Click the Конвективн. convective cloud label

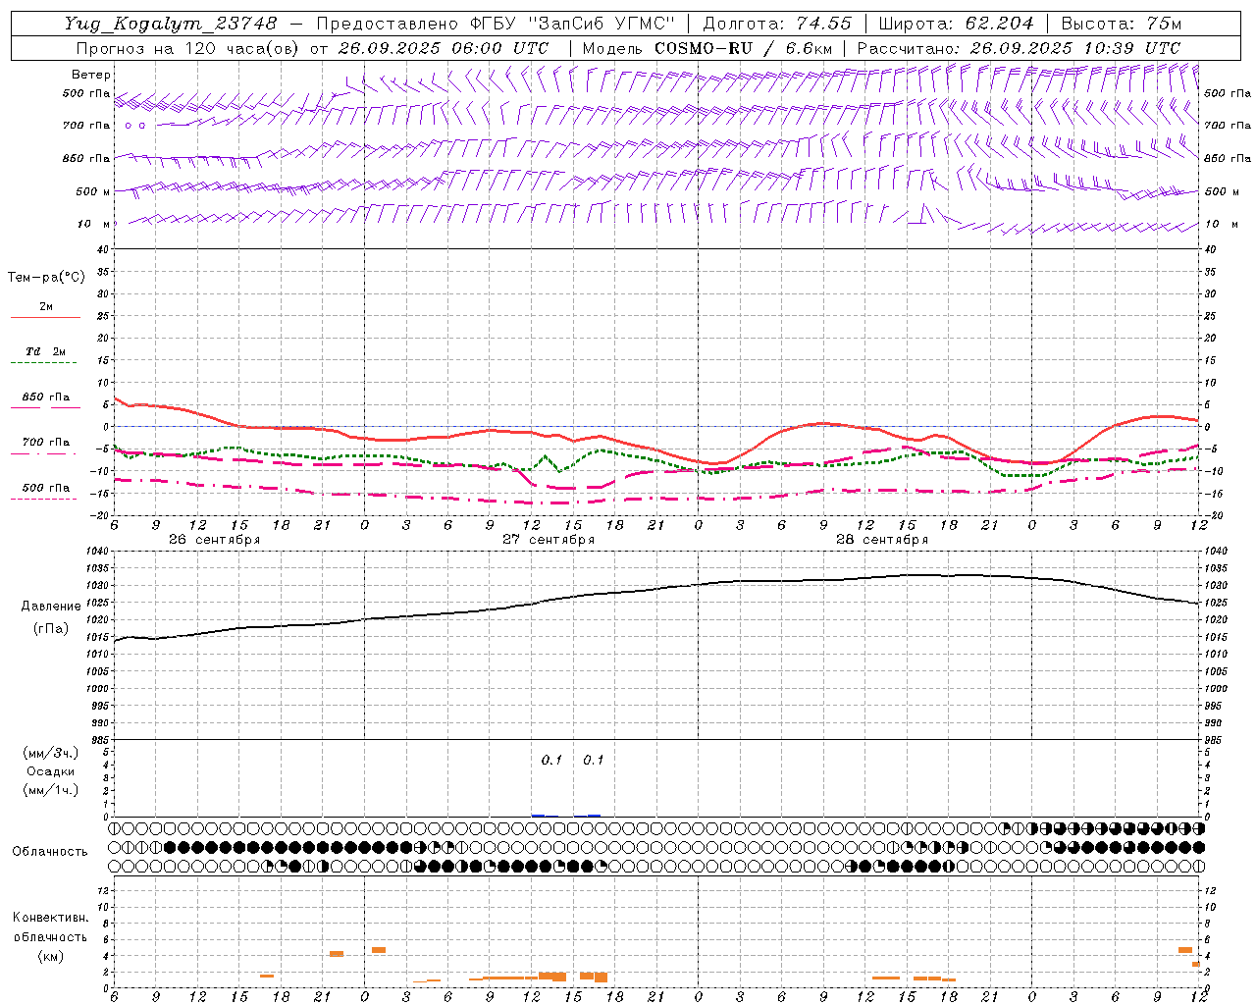[x=50, y=918]
